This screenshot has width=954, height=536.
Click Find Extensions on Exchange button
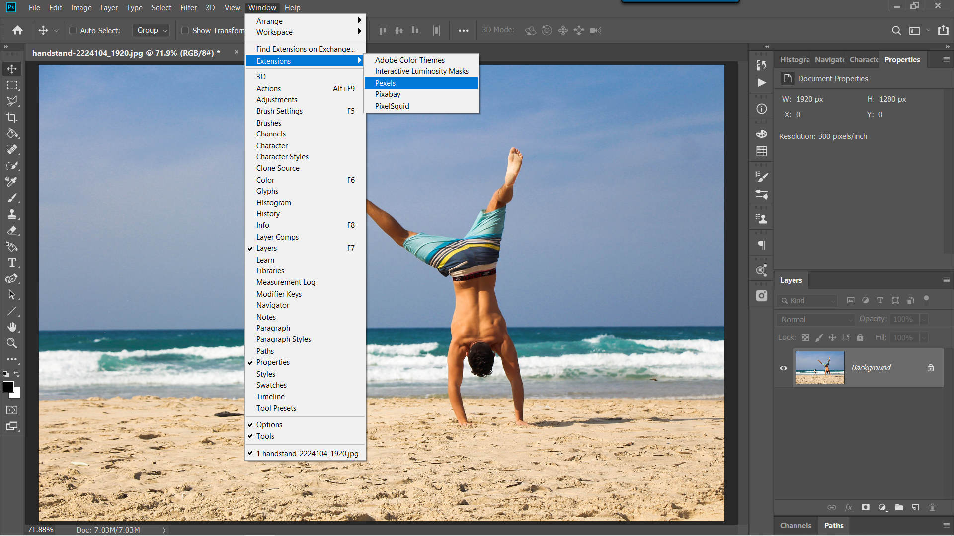click(306, 49)
